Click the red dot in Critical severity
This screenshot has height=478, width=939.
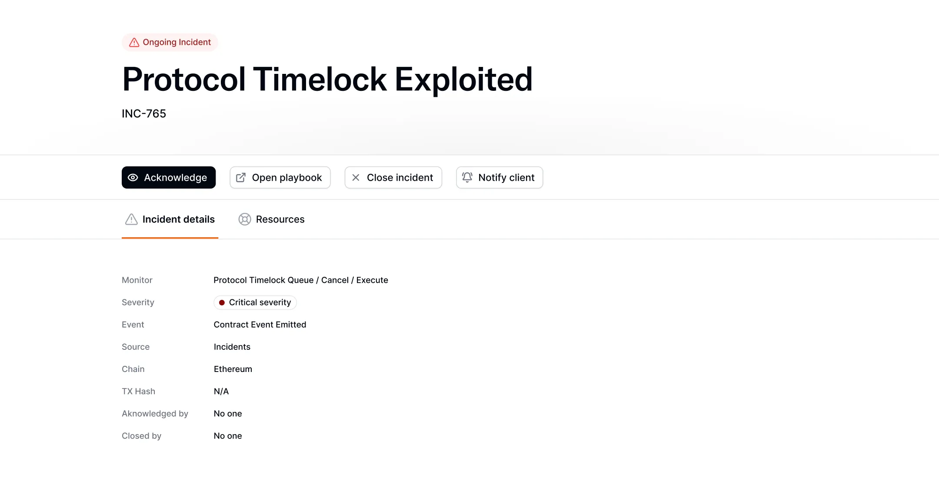(222, 302)
